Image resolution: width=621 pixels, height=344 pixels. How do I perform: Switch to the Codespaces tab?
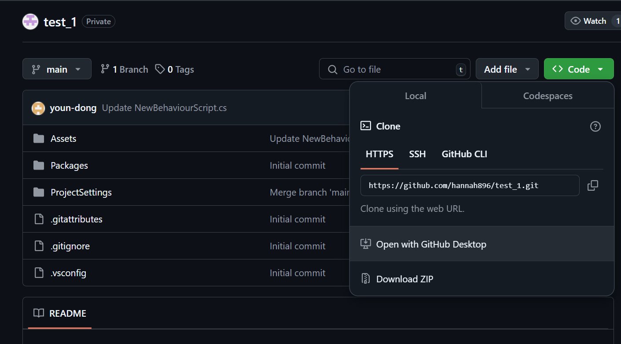(x=548, y=96)
